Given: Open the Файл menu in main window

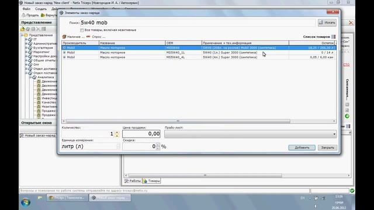Looking at the screenshot, I should (x=26, y=9).
